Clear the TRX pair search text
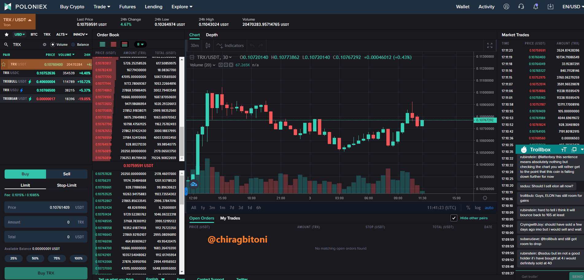The width and height of the screenshot is (584, 280). click(x=44, y=45)
